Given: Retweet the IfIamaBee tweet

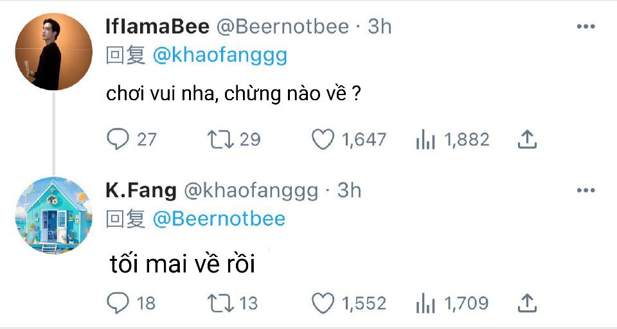Looking at the screenshot, I should click(x=220, y=139).
